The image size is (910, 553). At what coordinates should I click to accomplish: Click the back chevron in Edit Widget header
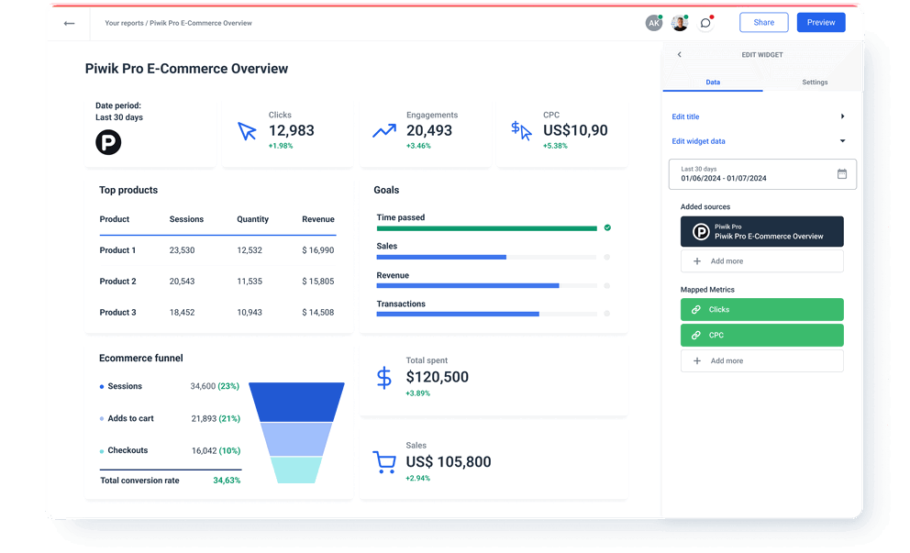tap(679, 54)
